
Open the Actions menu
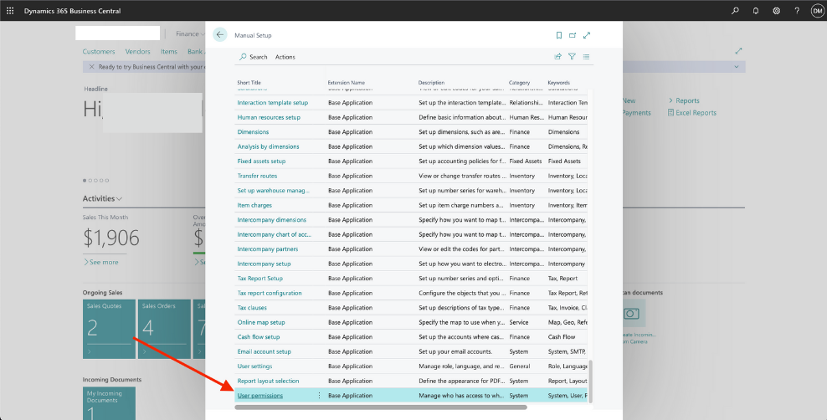285,57
